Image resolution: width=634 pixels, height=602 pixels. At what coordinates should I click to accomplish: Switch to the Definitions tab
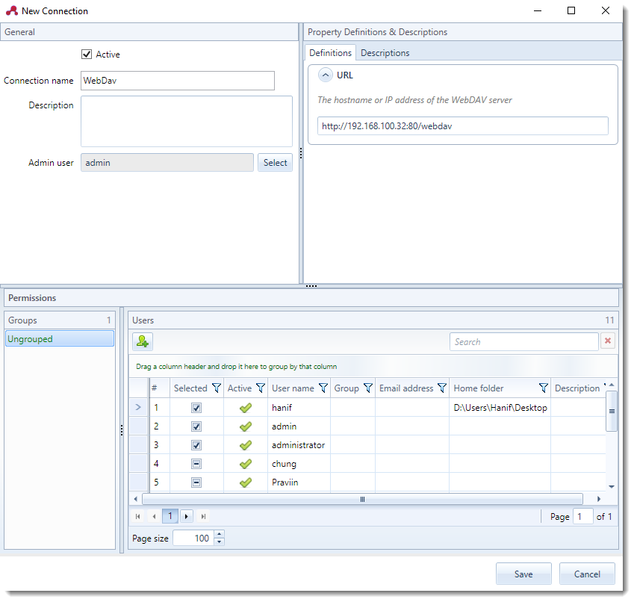(330, 53)
